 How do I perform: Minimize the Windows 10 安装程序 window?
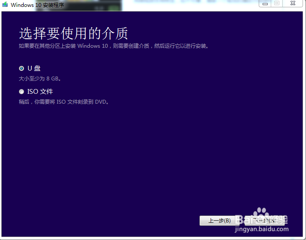265,3
